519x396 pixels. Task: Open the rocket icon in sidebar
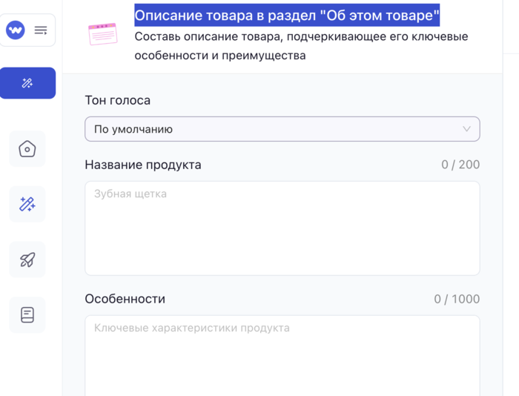coord(27,260)
